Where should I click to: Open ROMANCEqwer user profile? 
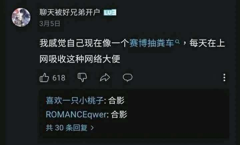[76, 114]
